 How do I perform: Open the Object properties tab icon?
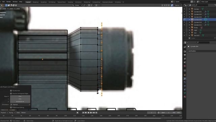point(185,75)
